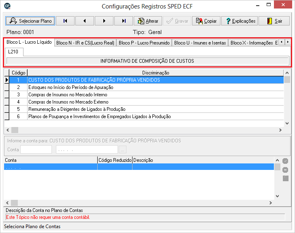Click the Sair exit button
The height and width of the screenshot is (233, 295).
tap(274, 21)
